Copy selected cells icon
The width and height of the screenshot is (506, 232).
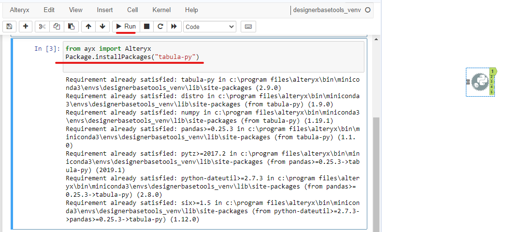click(57, 27)
